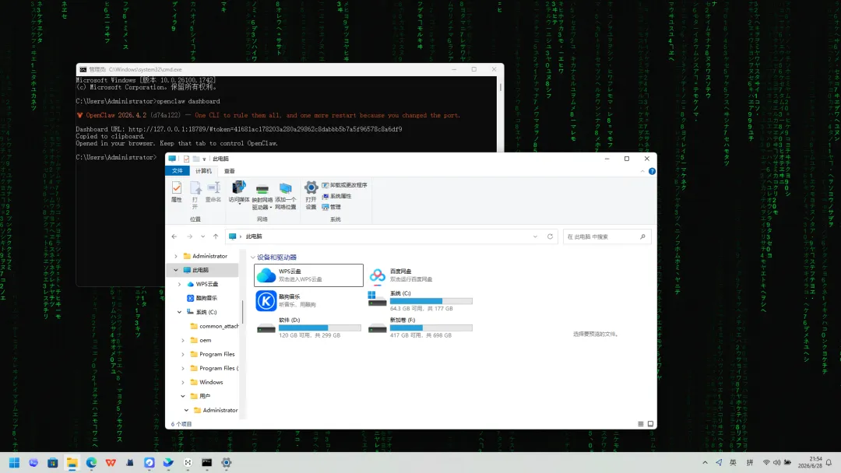Select the 新加卷 (F:) drive
This screenshot has width=841, height=473.
point(421,328)
